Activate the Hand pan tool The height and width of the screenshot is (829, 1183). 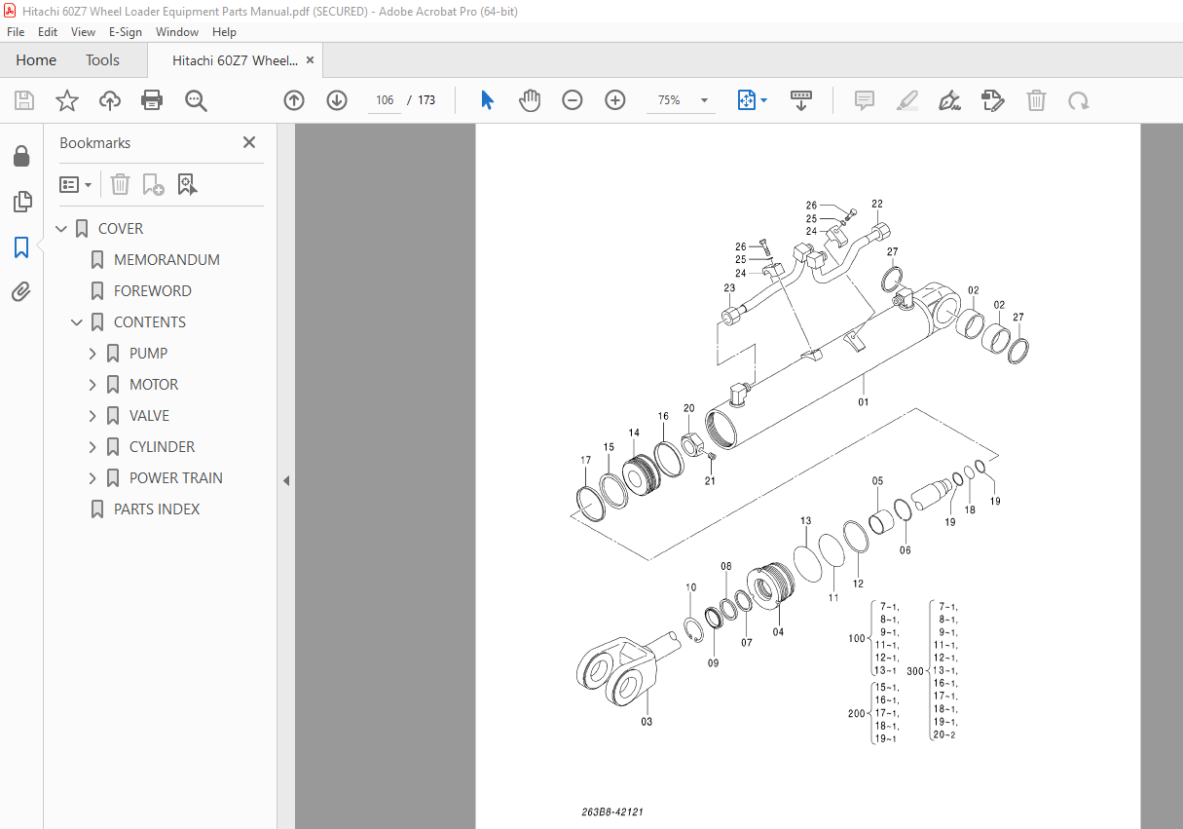pos(529,100)
